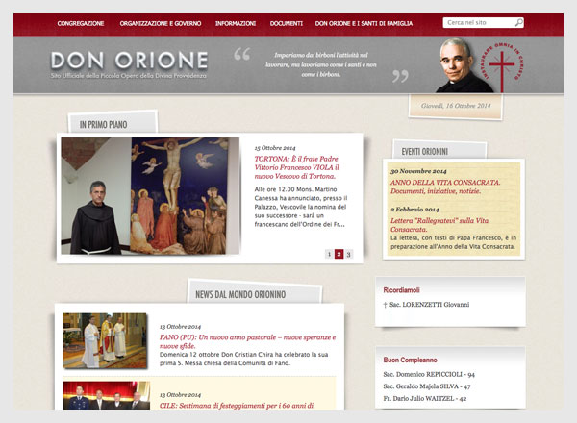Go to slide 1 of featured news
Image resolution: width=577 pixels, height=423 pixels.
pos(329,254)
